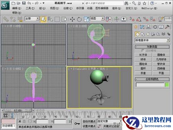Toggle the Spinner Snap button
This screenshot has width=173, height=130.
pos(153,19)
